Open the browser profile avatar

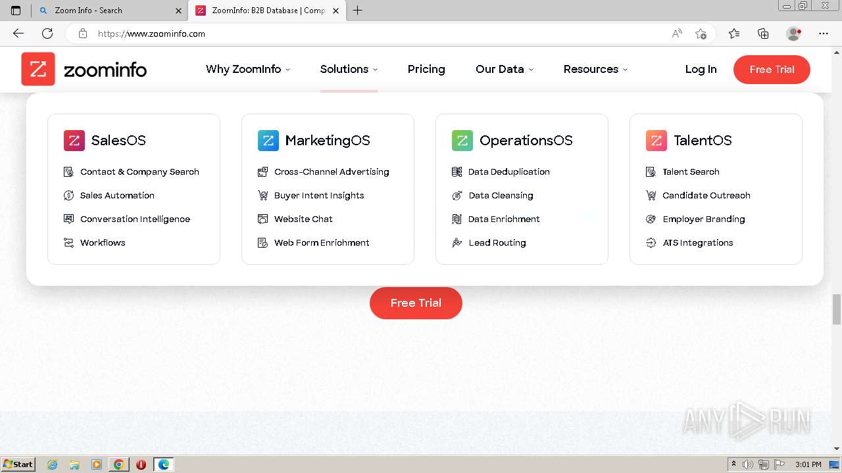pyautogui.click(x=793, y=34)
